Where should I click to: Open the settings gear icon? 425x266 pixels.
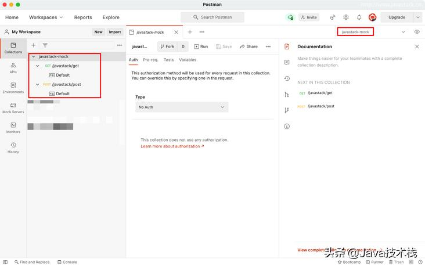pyautogui.click(x=346, y=17)
